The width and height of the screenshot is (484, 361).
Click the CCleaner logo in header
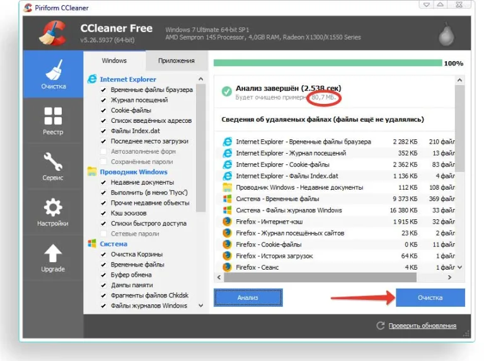pyautogui.click(x=53, y=33)
